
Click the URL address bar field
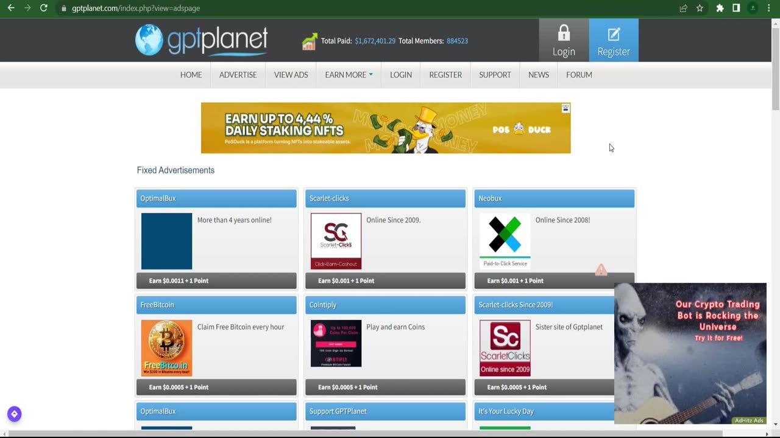366,8
